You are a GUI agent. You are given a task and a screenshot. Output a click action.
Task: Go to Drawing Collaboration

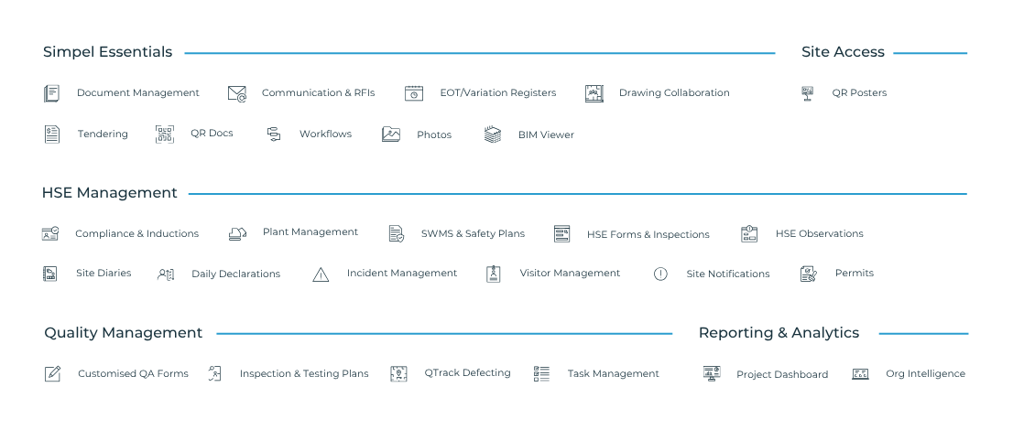coord(674,93)
